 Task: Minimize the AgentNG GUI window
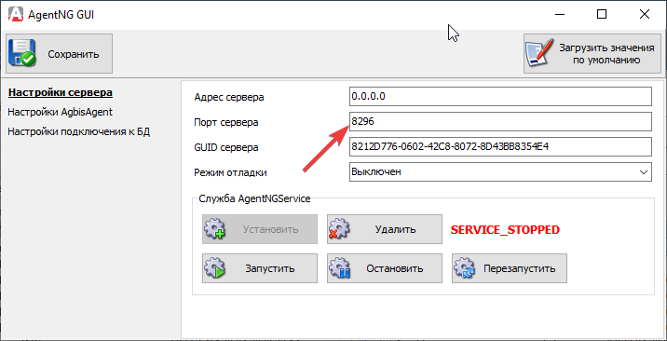click(560, 15)
